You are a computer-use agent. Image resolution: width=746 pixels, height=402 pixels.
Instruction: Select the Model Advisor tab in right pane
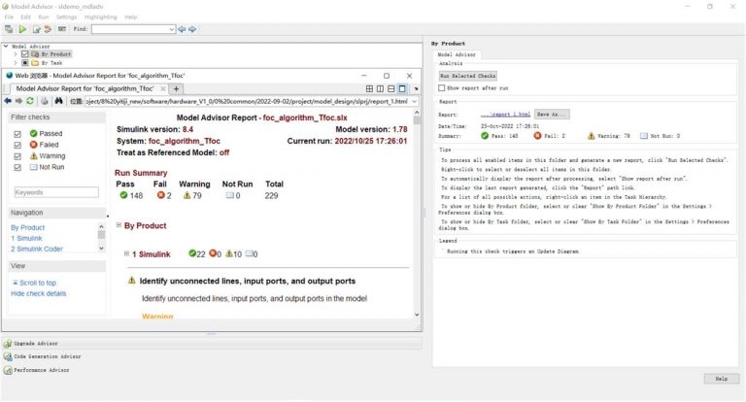[457, 54]
